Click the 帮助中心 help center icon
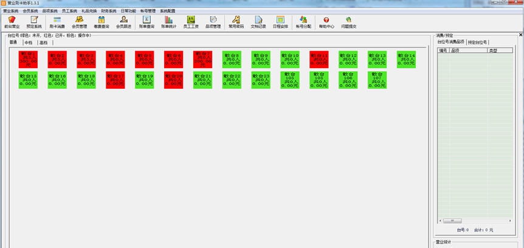Image resolution: width=524 pixels, height=248 pixels. pos(326,22)
